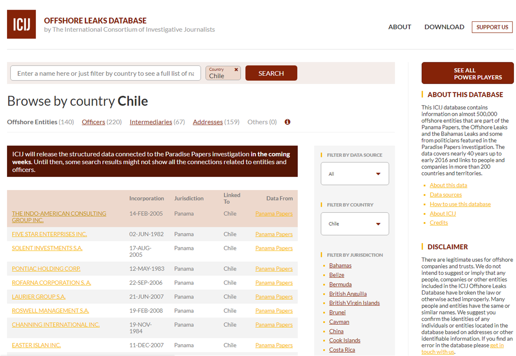
Task: Open ROSWELL MANAGEMENT S.A. entity
Action: coord(50,311)
